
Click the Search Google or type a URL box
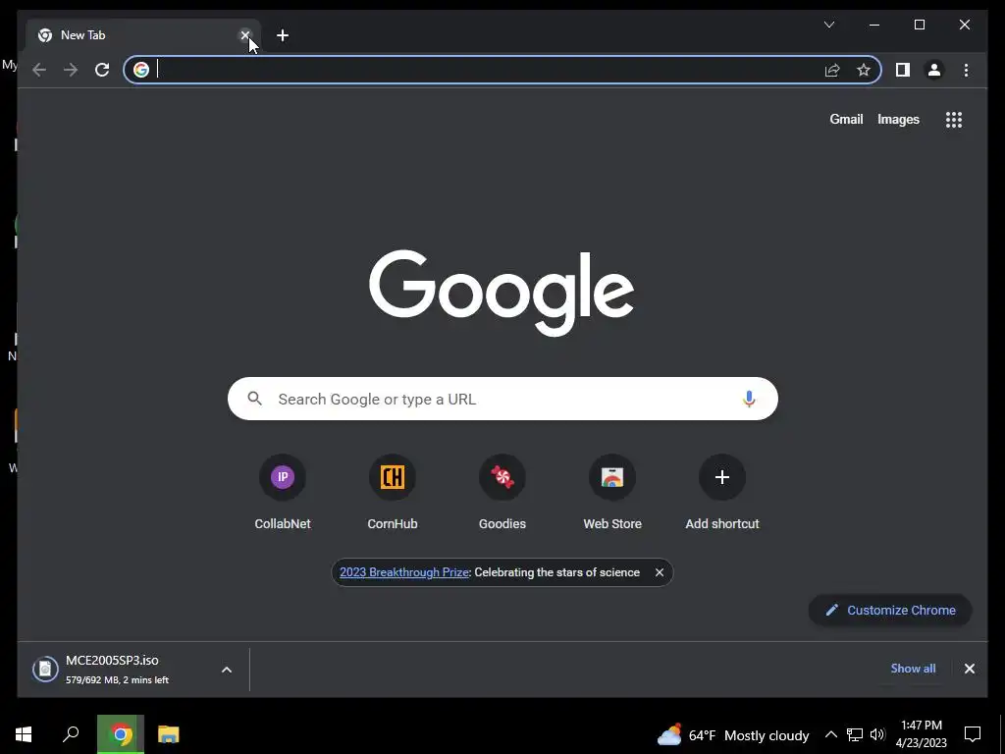tap(502, 399)
